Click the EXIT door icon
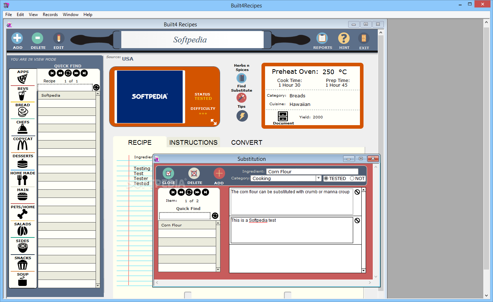 pyautogui.click(x=364, y=38)
